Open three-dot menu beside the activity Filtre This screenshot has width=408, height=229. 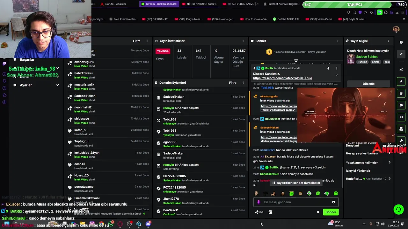147,41
